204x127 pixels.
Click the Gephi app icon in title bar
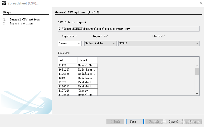pyautogui.click(x=4, y=3)
